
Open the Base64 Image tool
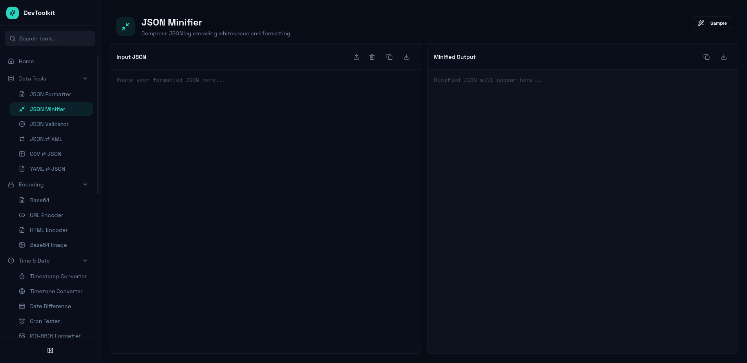[x=48, y=244]
